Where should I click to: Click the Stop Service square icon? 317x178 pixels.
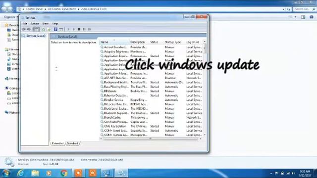(79, 29)
